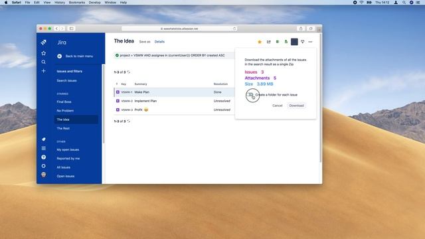Click the share filter icon

pos(268,42)
